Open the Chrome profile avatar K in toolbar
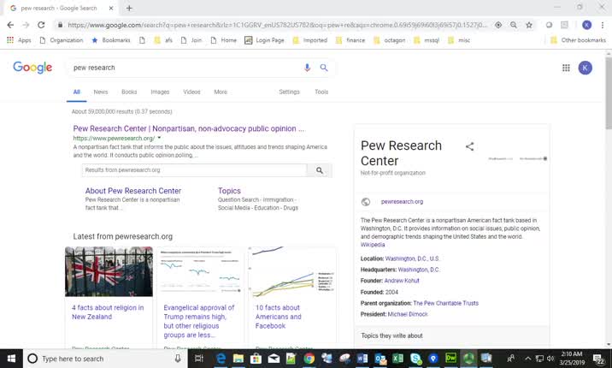The image size is (612, 368). click(x=586, y=25)
